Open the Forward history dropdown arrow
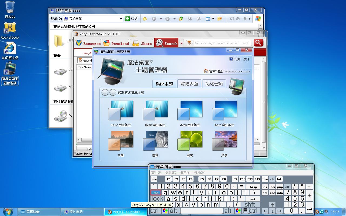The image size is (346, 216). tap(174, 19)
